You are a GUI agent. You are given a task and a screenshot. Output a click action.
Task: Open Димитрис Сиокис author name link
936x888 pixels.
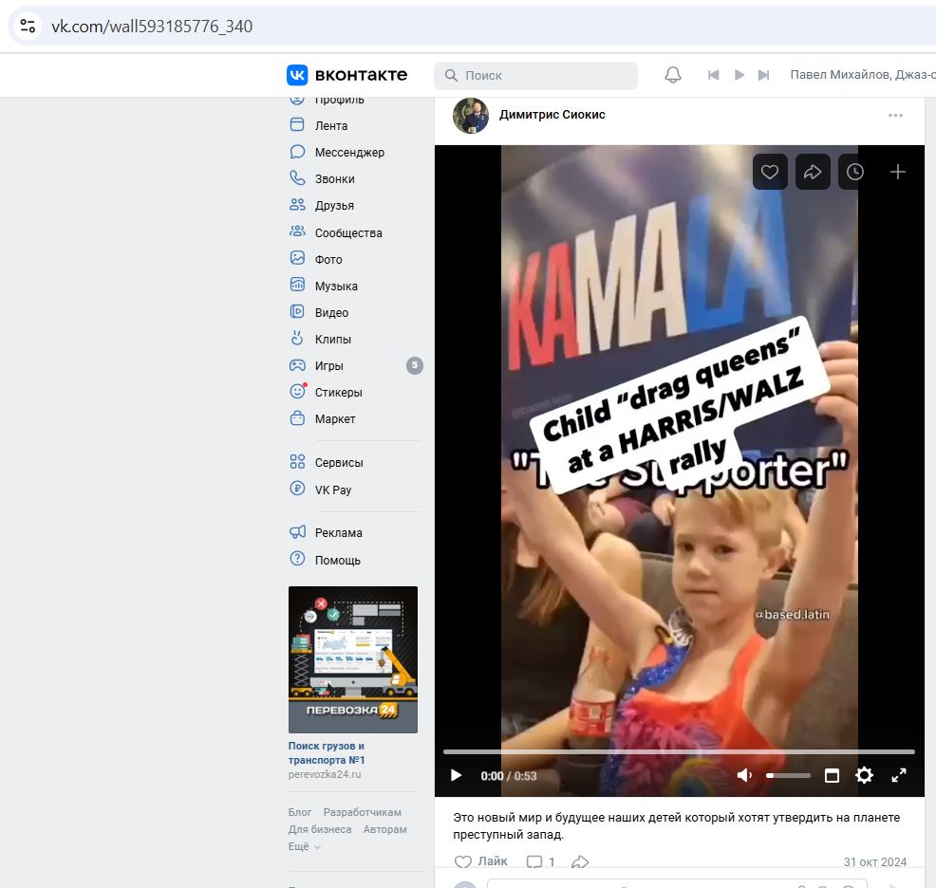click(552, 115)
